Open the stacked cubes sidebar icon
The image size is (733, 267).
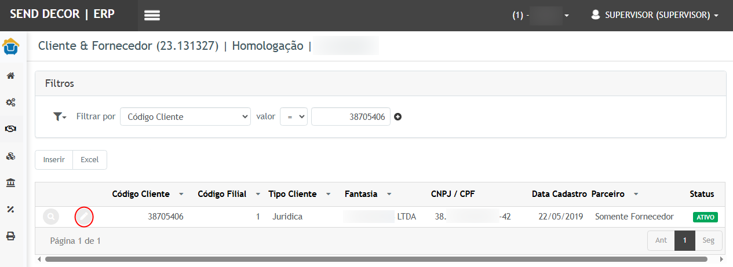tap(10, 156)
